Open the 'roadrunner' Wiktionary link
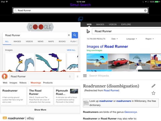Viewport: 161px width, 121px height. [x=106, y=101]
